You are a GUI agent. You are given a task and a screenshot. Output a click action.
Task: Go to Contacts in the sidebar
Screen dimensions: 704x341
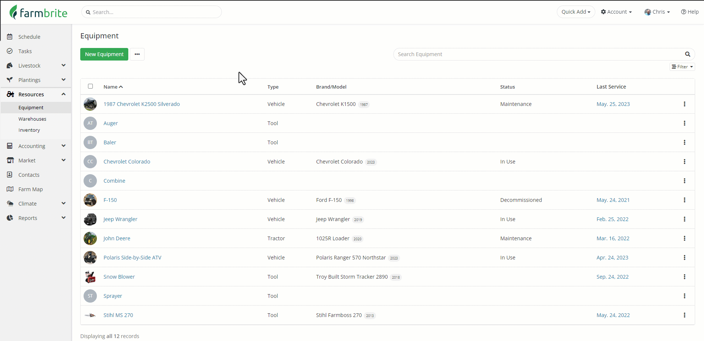coord(29,175)
